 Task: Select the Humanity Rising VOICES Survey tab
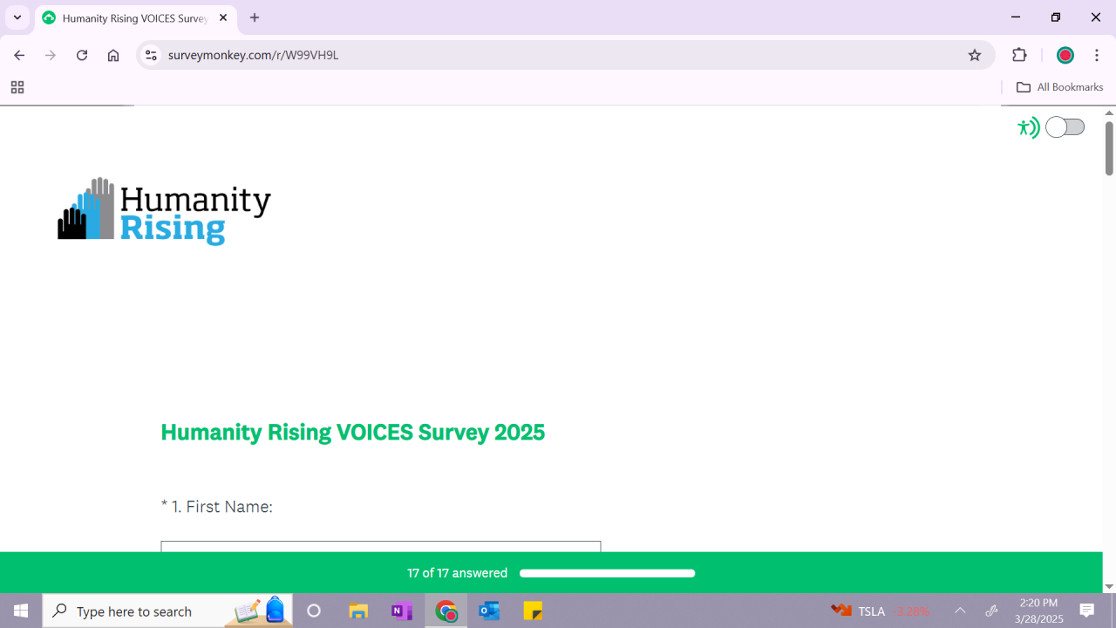point(136,17)
